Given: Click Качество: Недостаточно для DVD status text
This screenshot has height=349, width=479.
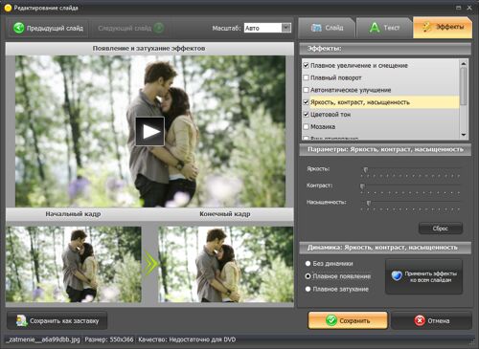Looking at the screenshot, I should [187, 339].
